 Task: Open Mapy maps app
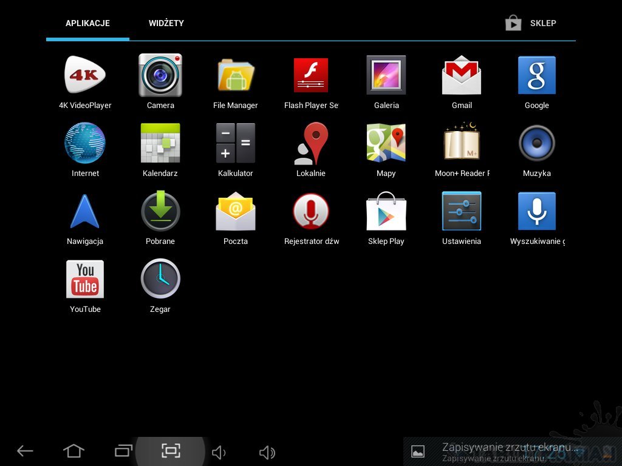[386, 143]
